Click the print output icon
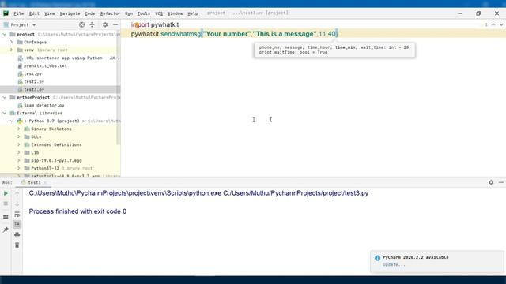 (17, 235)
